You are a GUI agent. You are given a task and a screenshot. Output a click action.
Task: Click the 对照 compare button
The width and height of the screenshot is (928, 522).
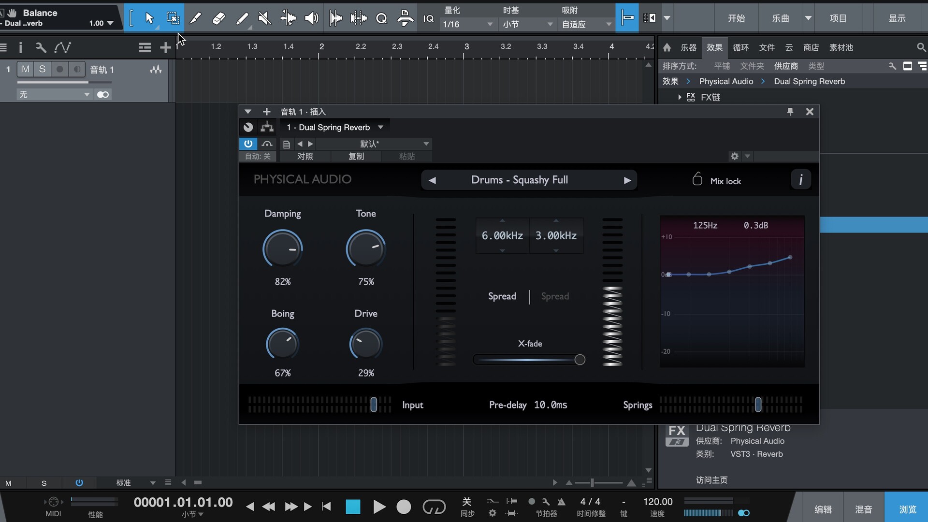(305, 156)
